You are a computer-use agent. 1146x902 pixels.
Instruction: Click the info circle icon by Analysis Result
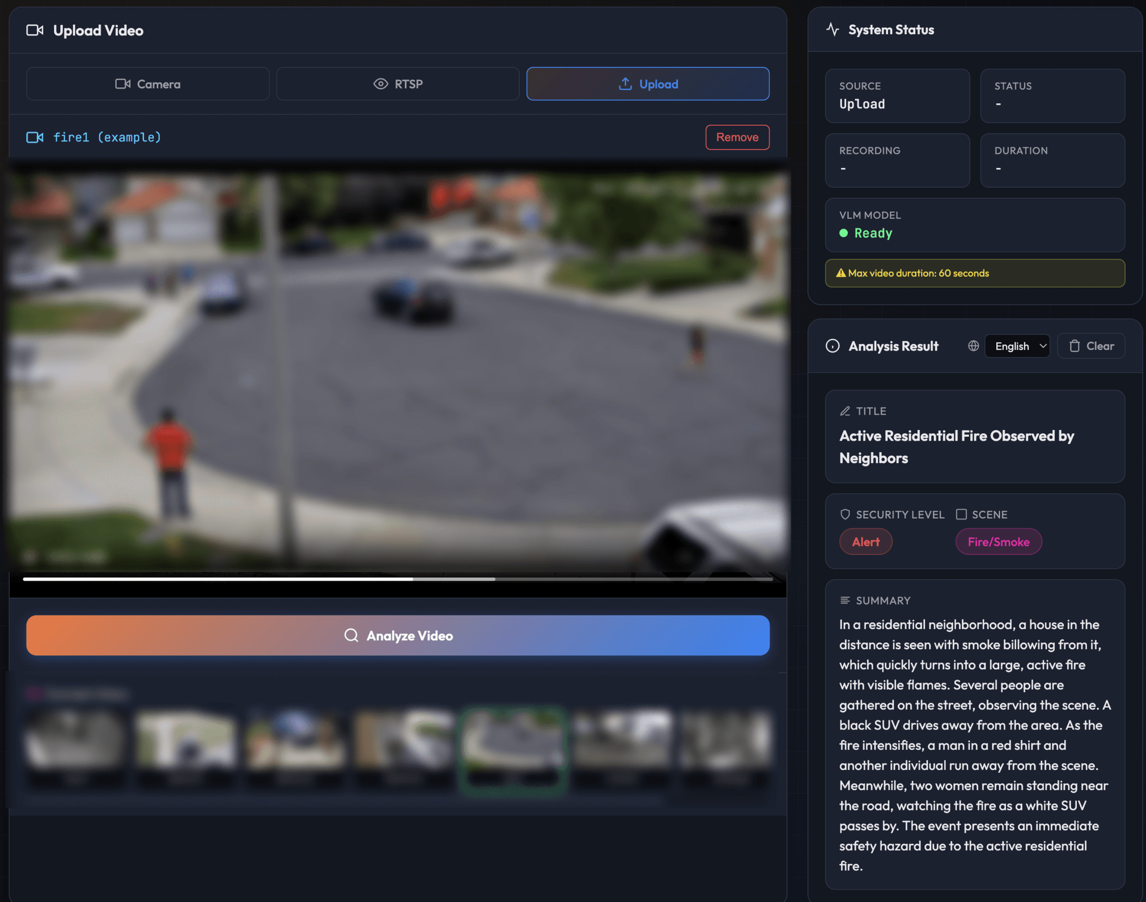tap(832, 346)
